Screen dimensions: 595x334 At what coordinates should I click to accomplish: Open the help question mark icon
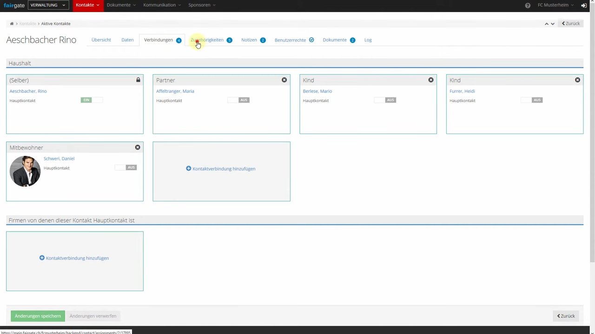528,5
